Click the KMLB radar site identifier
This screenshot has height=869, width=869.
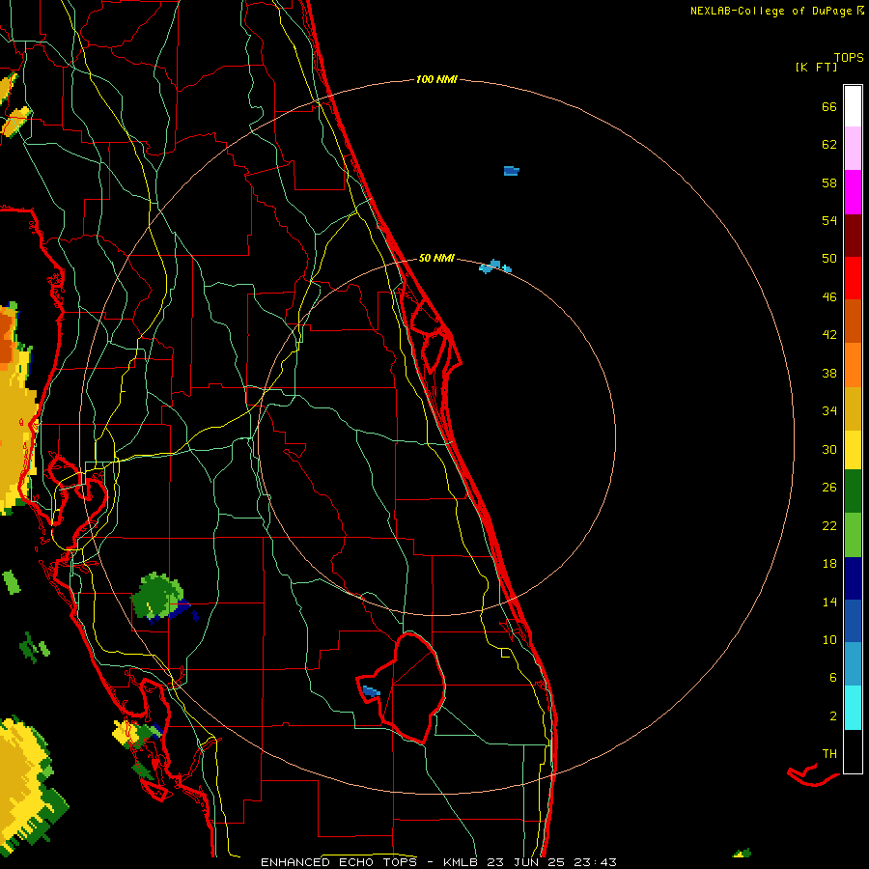coord(463,862)
